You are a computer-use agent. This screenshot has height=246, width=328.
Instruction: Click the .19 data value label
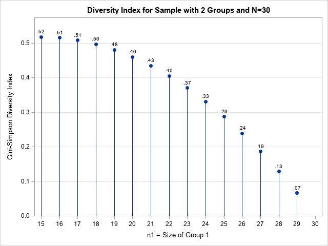point(260,146)
